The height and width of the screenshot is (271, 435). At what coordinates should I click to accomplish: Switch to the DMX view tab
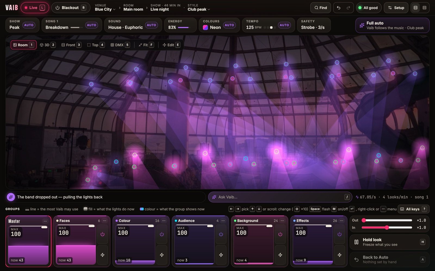click(120, 45)
